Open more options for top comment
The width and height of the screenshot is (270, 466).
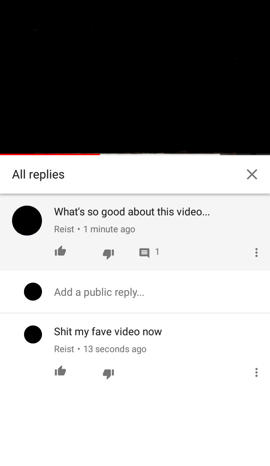256,253
